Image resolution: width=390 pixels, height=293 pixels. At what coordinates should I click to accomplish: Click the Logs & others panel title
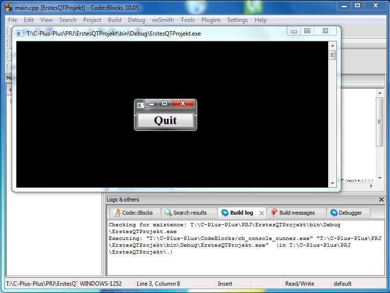[123, 200]
